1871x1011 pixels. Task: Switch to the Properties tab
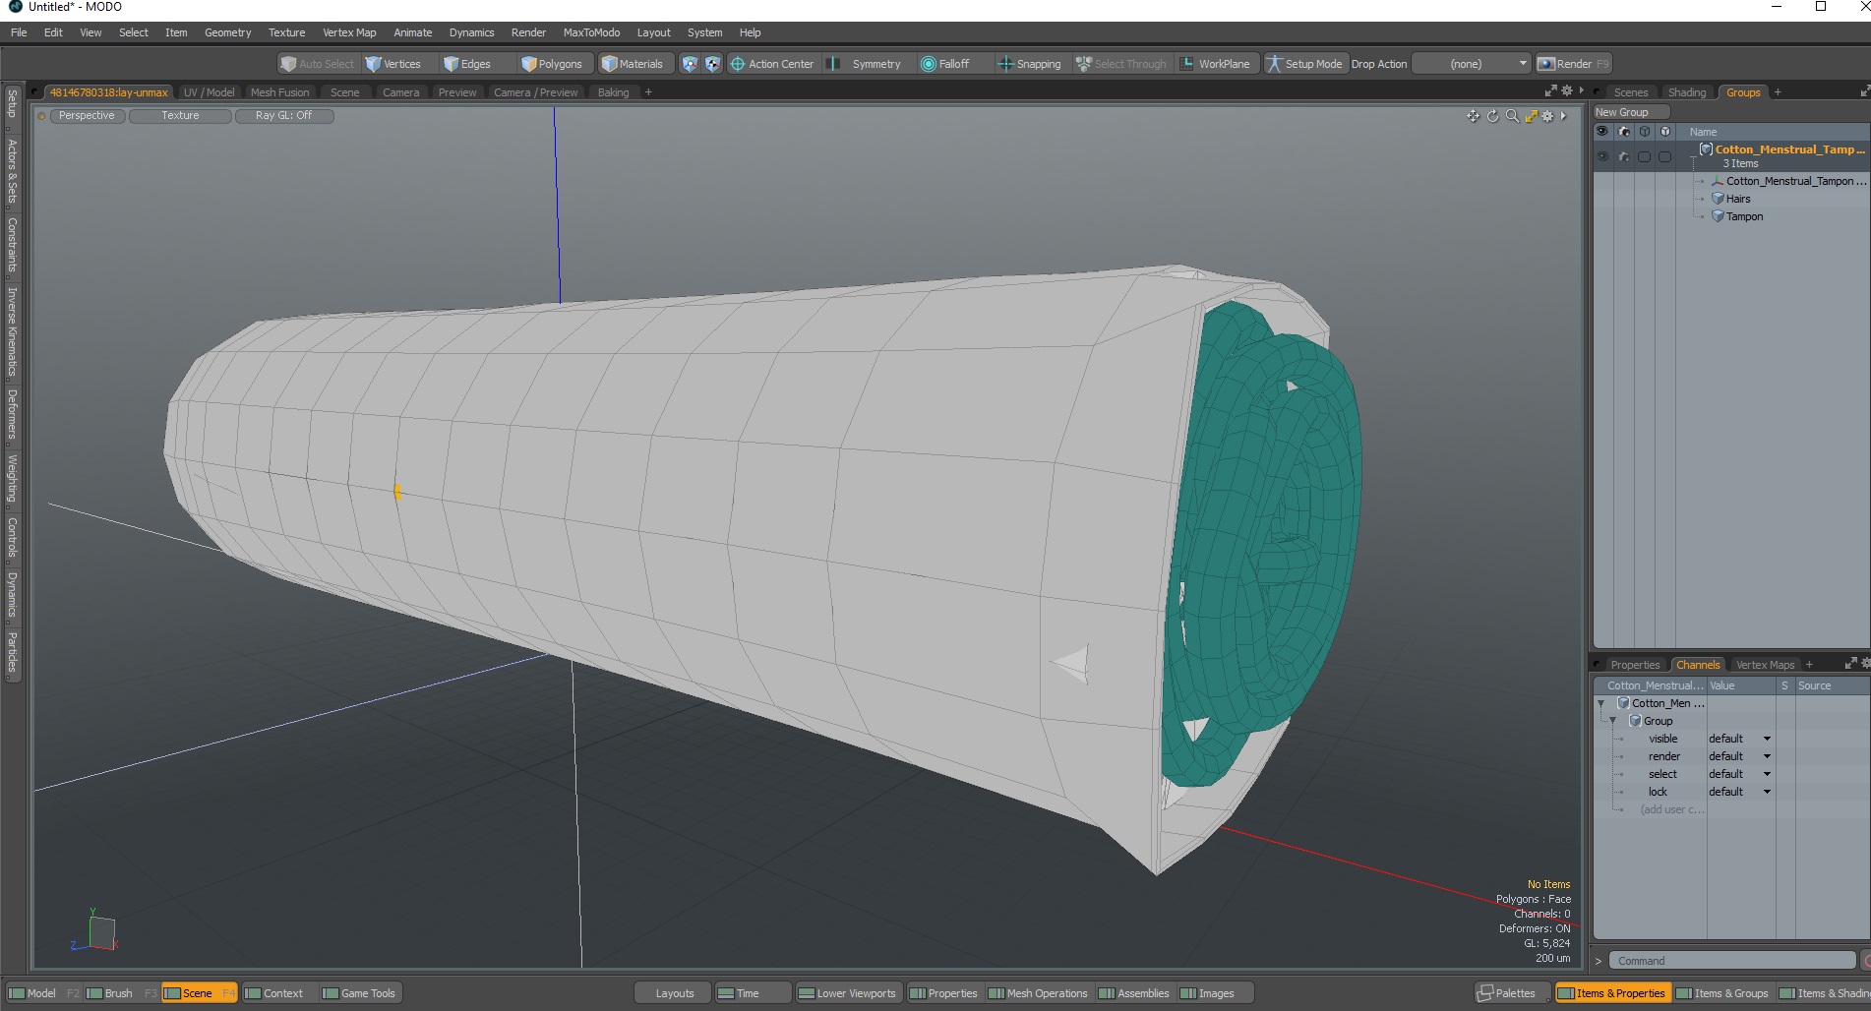[1635, 665]
